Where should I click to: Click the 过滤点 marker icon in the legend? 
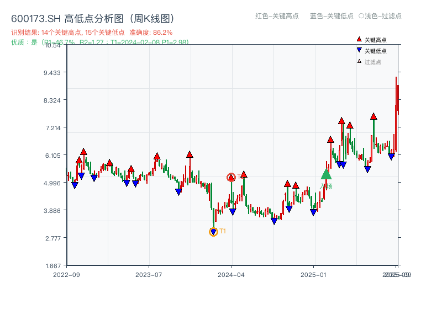358,62
